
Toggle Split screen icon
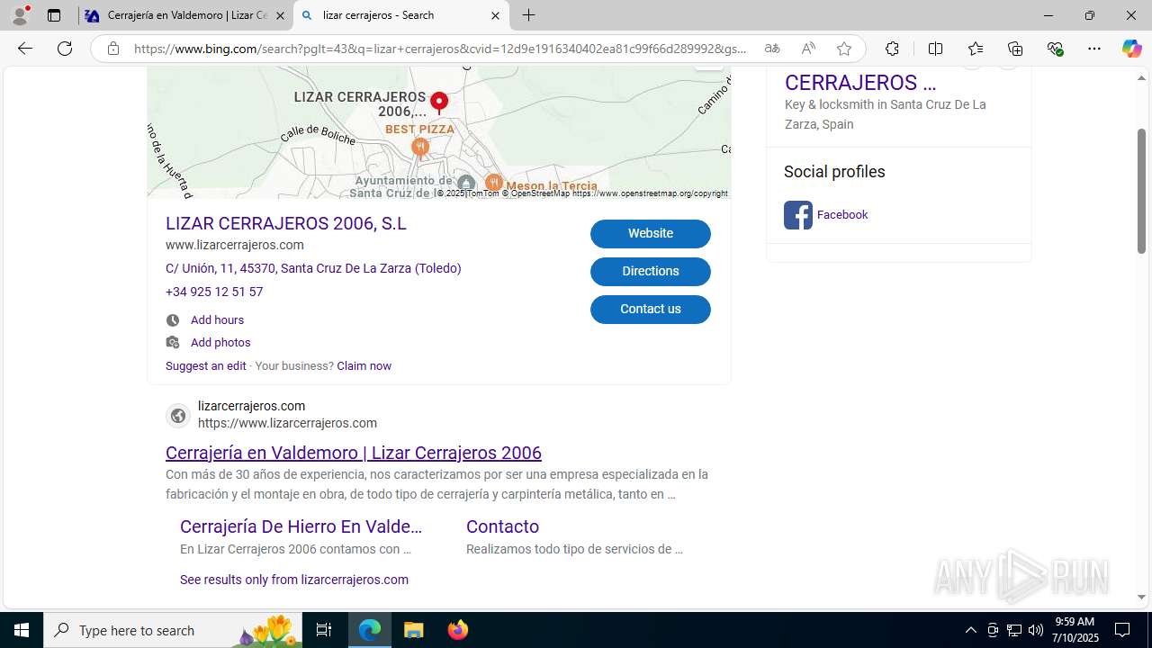pos(935,49)
